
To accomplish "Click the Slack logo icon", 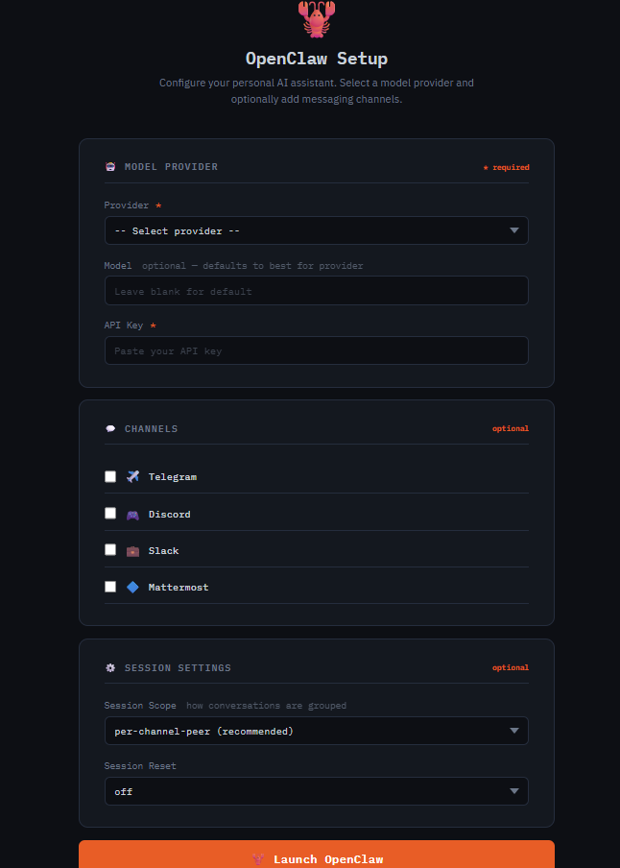I will [x=132, y=550].
